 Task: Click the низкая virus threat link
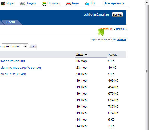coord(122,39)
